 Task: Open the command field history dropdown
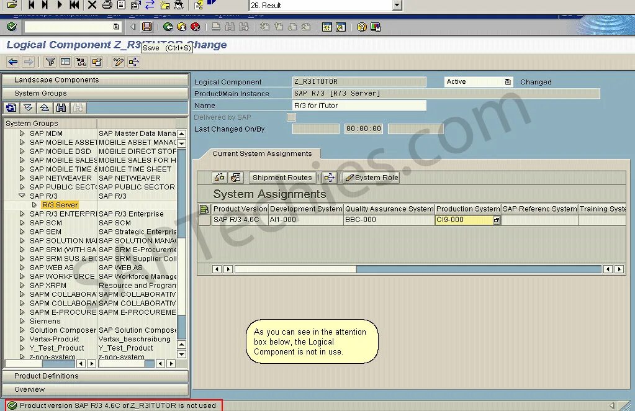(116, 27)
